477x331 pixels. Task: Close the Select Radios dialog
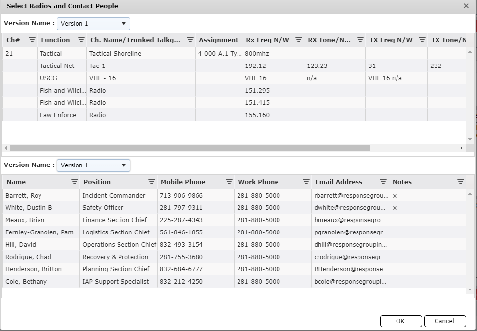(x=466, y=6)
